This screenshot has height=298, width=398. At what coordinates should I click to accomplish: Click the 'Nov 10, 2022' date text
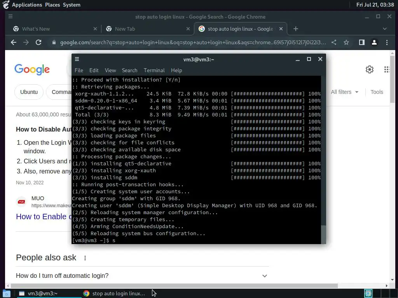coord(30,183)
